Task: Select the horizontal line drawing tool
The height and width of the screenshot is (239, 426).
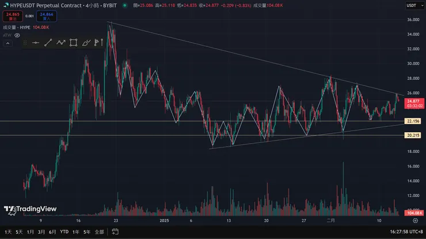Action: 36,43
